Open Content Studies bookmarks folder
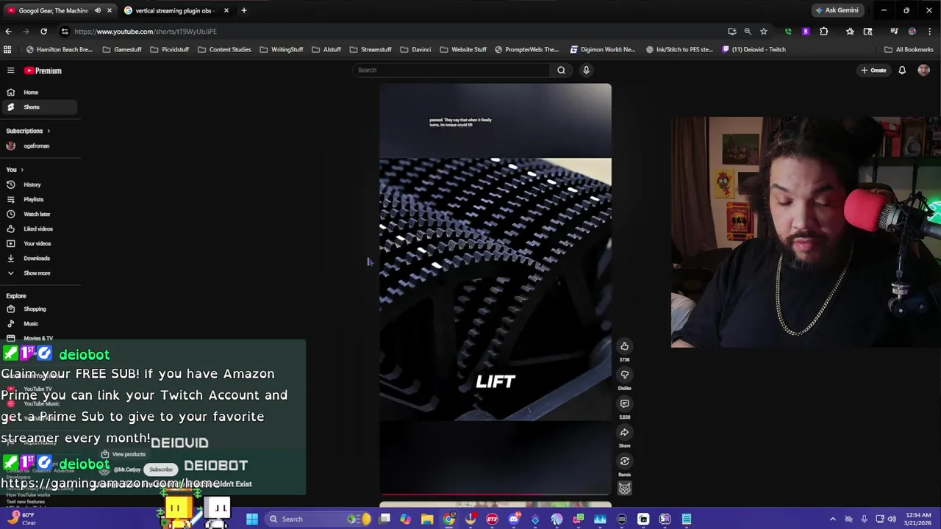This screenshot has width=941, height=529. coord(224,50)
